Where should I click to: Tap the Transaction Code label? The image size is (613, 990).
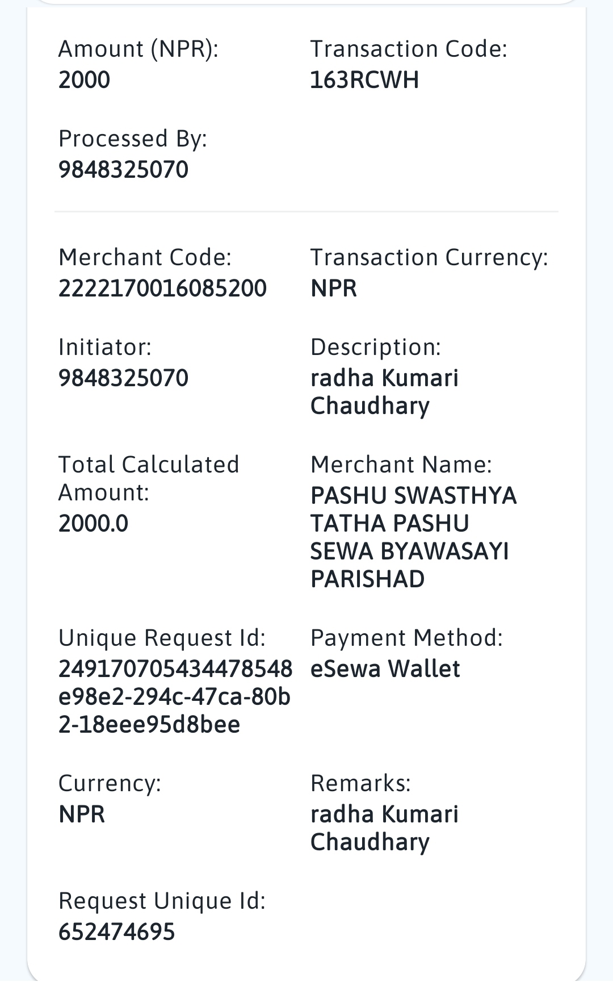coord(409,49)
